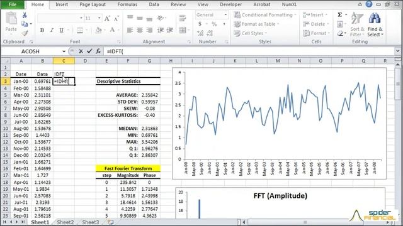Toggle Italic formatting
403x226 pixels.
[52, 30]
